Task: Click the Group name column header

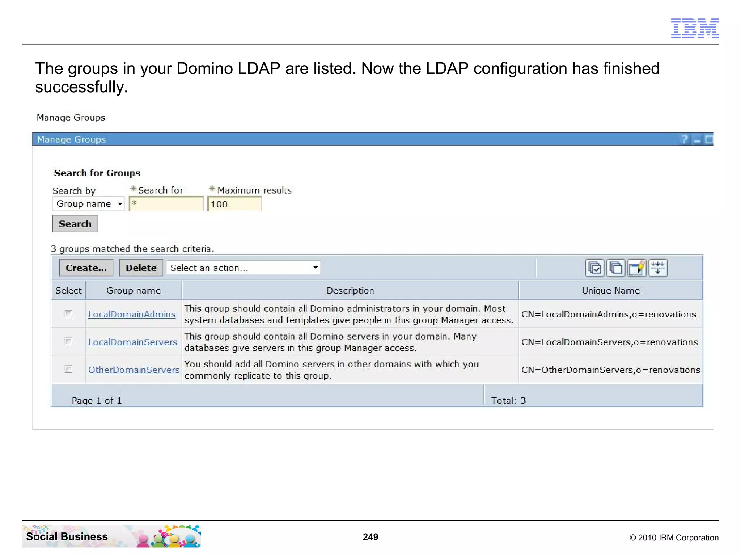Action: [134, 291]
